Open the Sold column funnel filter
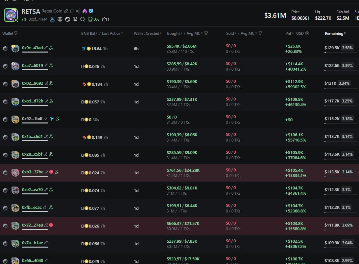 point(260,33)
